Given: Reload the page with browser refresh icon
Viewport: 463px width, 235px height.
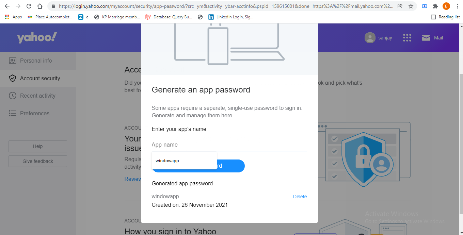Looking at the screenshot, I should pos(29,6).
